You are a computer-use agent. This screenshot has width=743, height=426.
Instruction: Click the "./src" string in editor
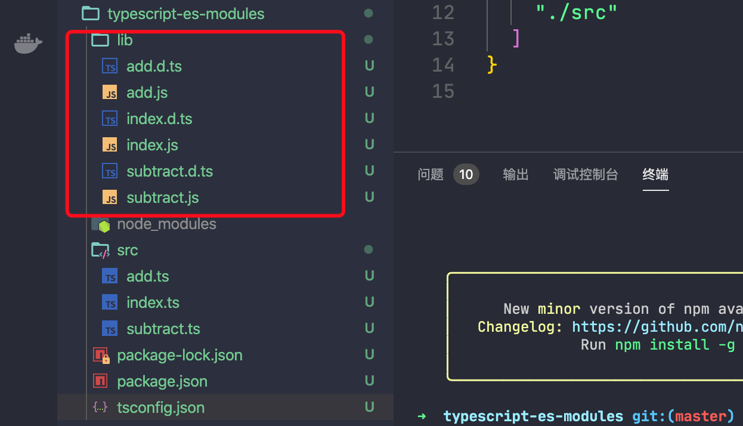coord(575,13)
